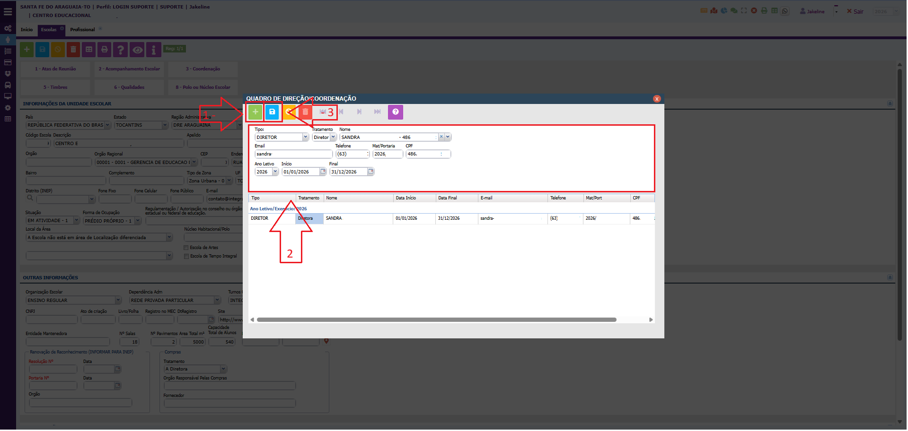Click the next record navigation arrow
This screenshot has height=431, width=908.
pos(359,112)
